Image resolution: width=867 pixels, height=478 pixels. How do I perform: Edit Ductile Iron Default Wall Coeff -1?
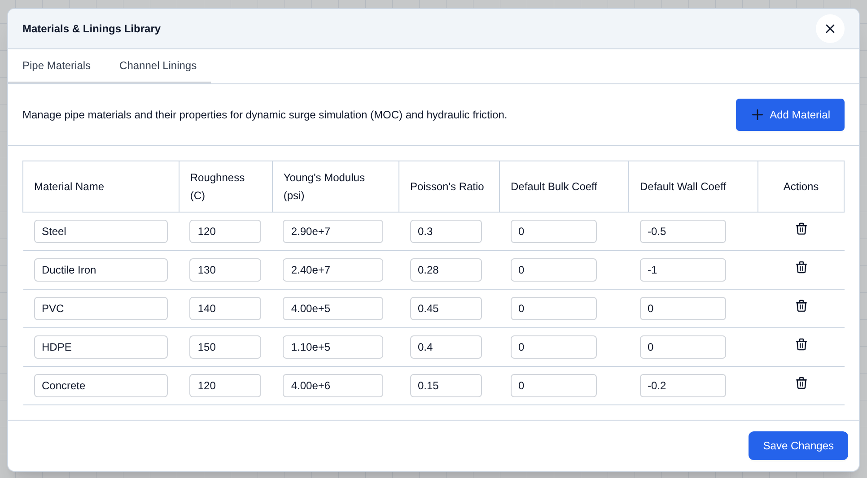point(683,270)
